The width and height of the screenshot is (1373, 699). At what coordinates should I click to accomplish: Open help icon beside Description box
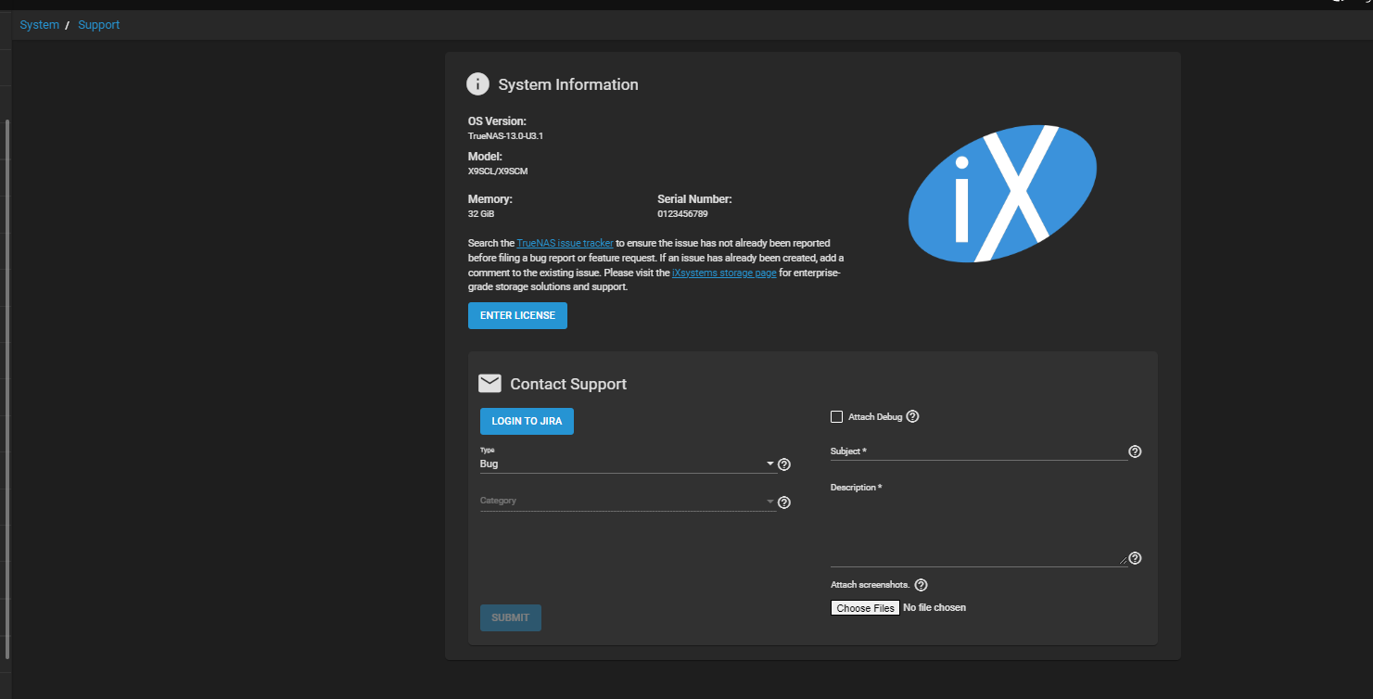tap(1135, 558)
